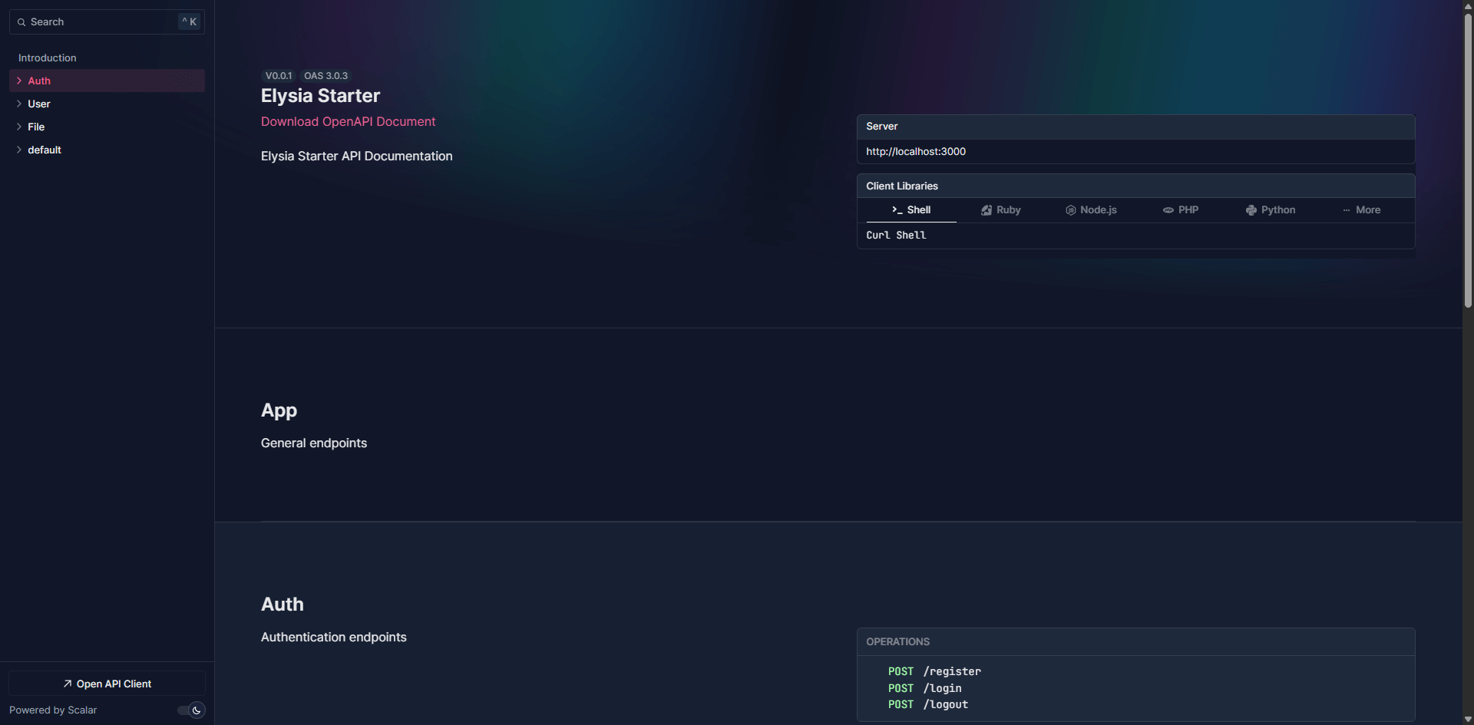Click the OPERATIONS panel header

(1135, 642)
